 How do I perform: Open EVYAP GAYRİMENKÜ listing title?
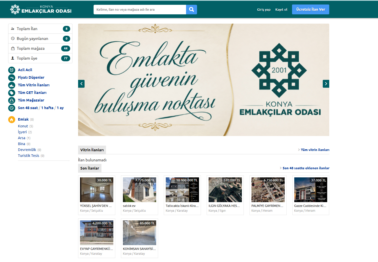96,249
